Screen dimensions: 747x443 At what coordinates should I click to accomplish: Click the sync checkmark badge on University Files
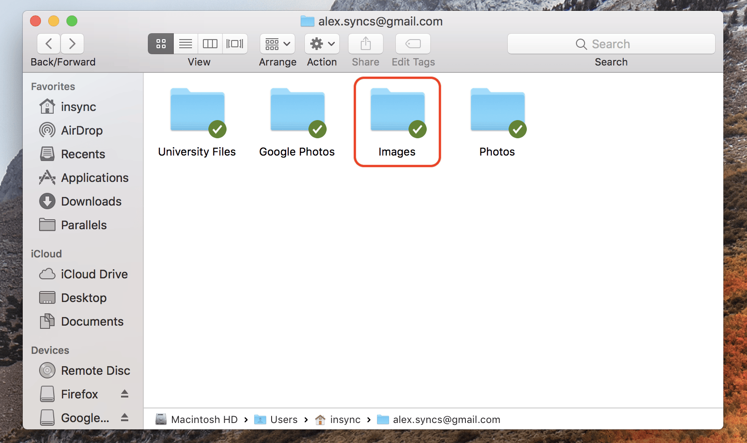(217, 129)
